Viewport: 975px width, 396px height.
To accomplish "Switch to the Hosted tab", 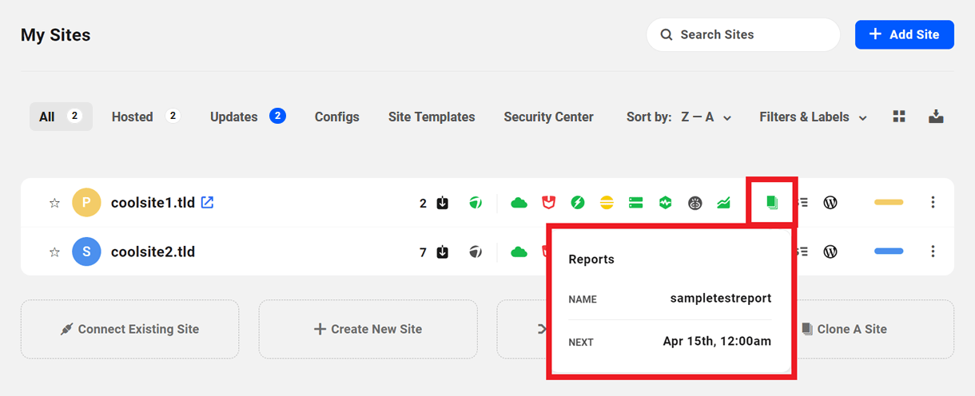I will point(145,117).
